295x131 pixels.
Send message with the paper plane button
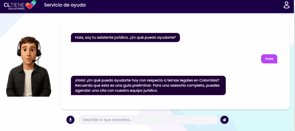pyautogui.click(x=224, y=120)
